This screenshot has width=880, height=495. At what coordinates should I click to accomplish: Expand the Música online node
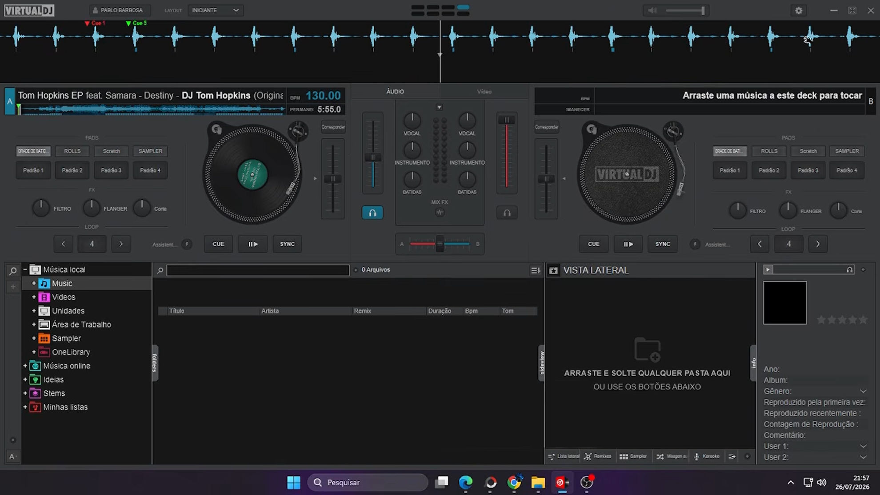click(25, 366)
